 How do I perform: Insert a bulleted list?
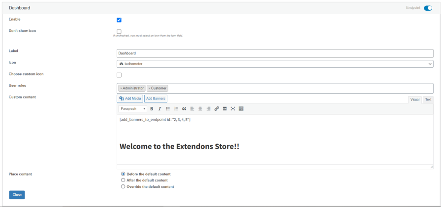168,109
